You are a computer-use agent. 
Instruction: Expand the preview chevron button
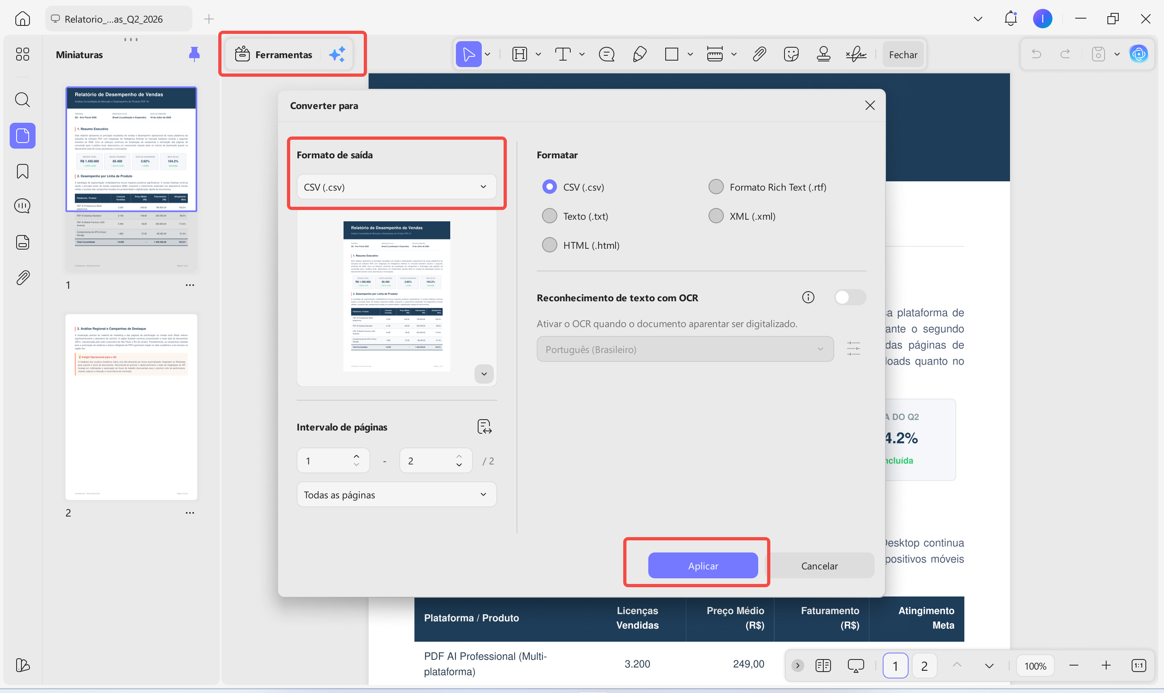pos(484,374)
